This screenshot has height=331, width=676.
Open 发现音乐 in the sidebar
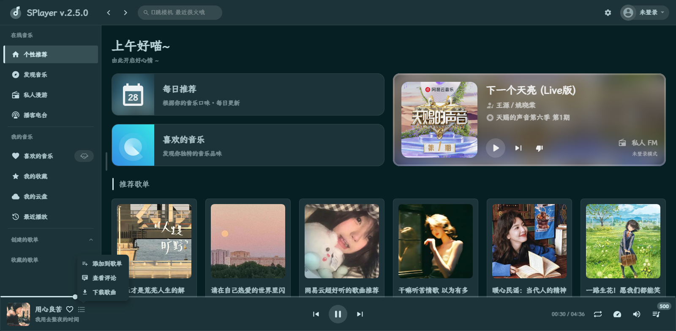point(51,75)
